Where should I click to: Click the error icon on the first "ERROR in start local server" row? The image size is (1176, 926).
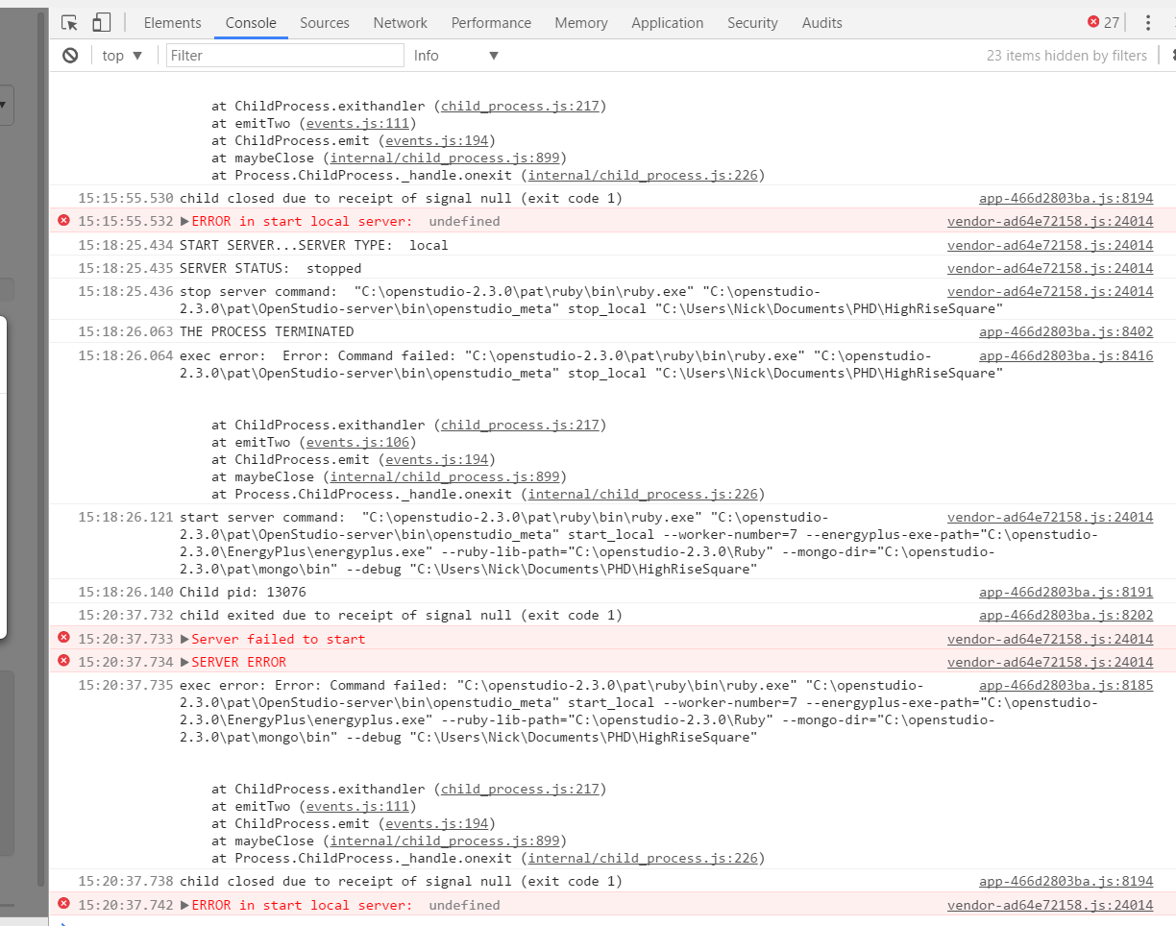[63, 220]
